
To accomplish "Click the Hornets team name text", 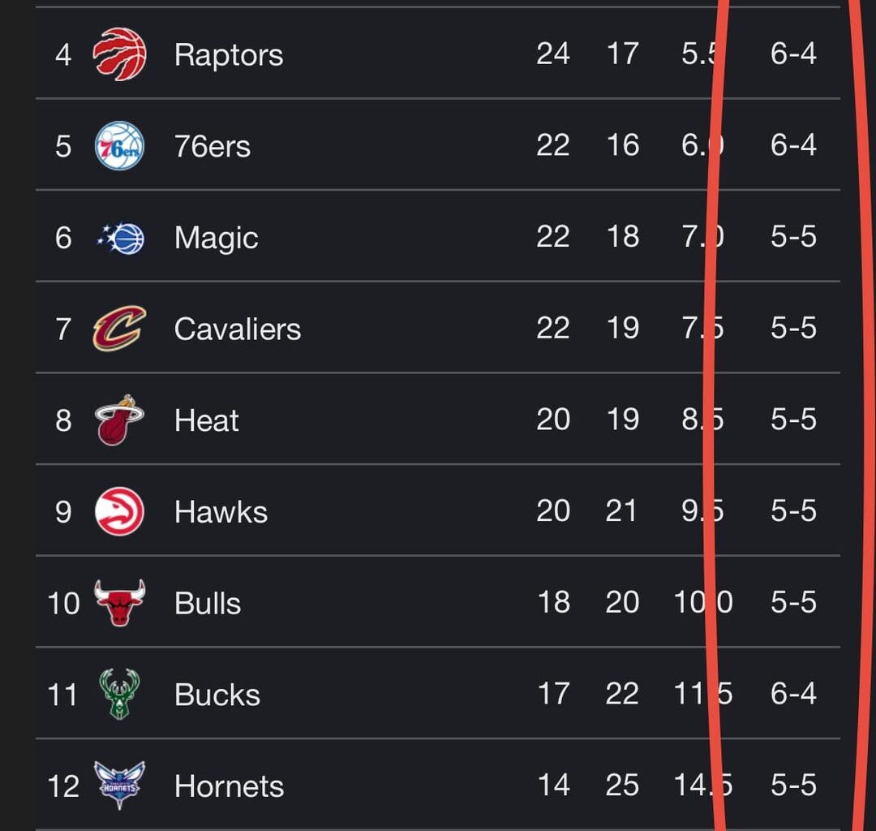I will (x=228, y=785).
